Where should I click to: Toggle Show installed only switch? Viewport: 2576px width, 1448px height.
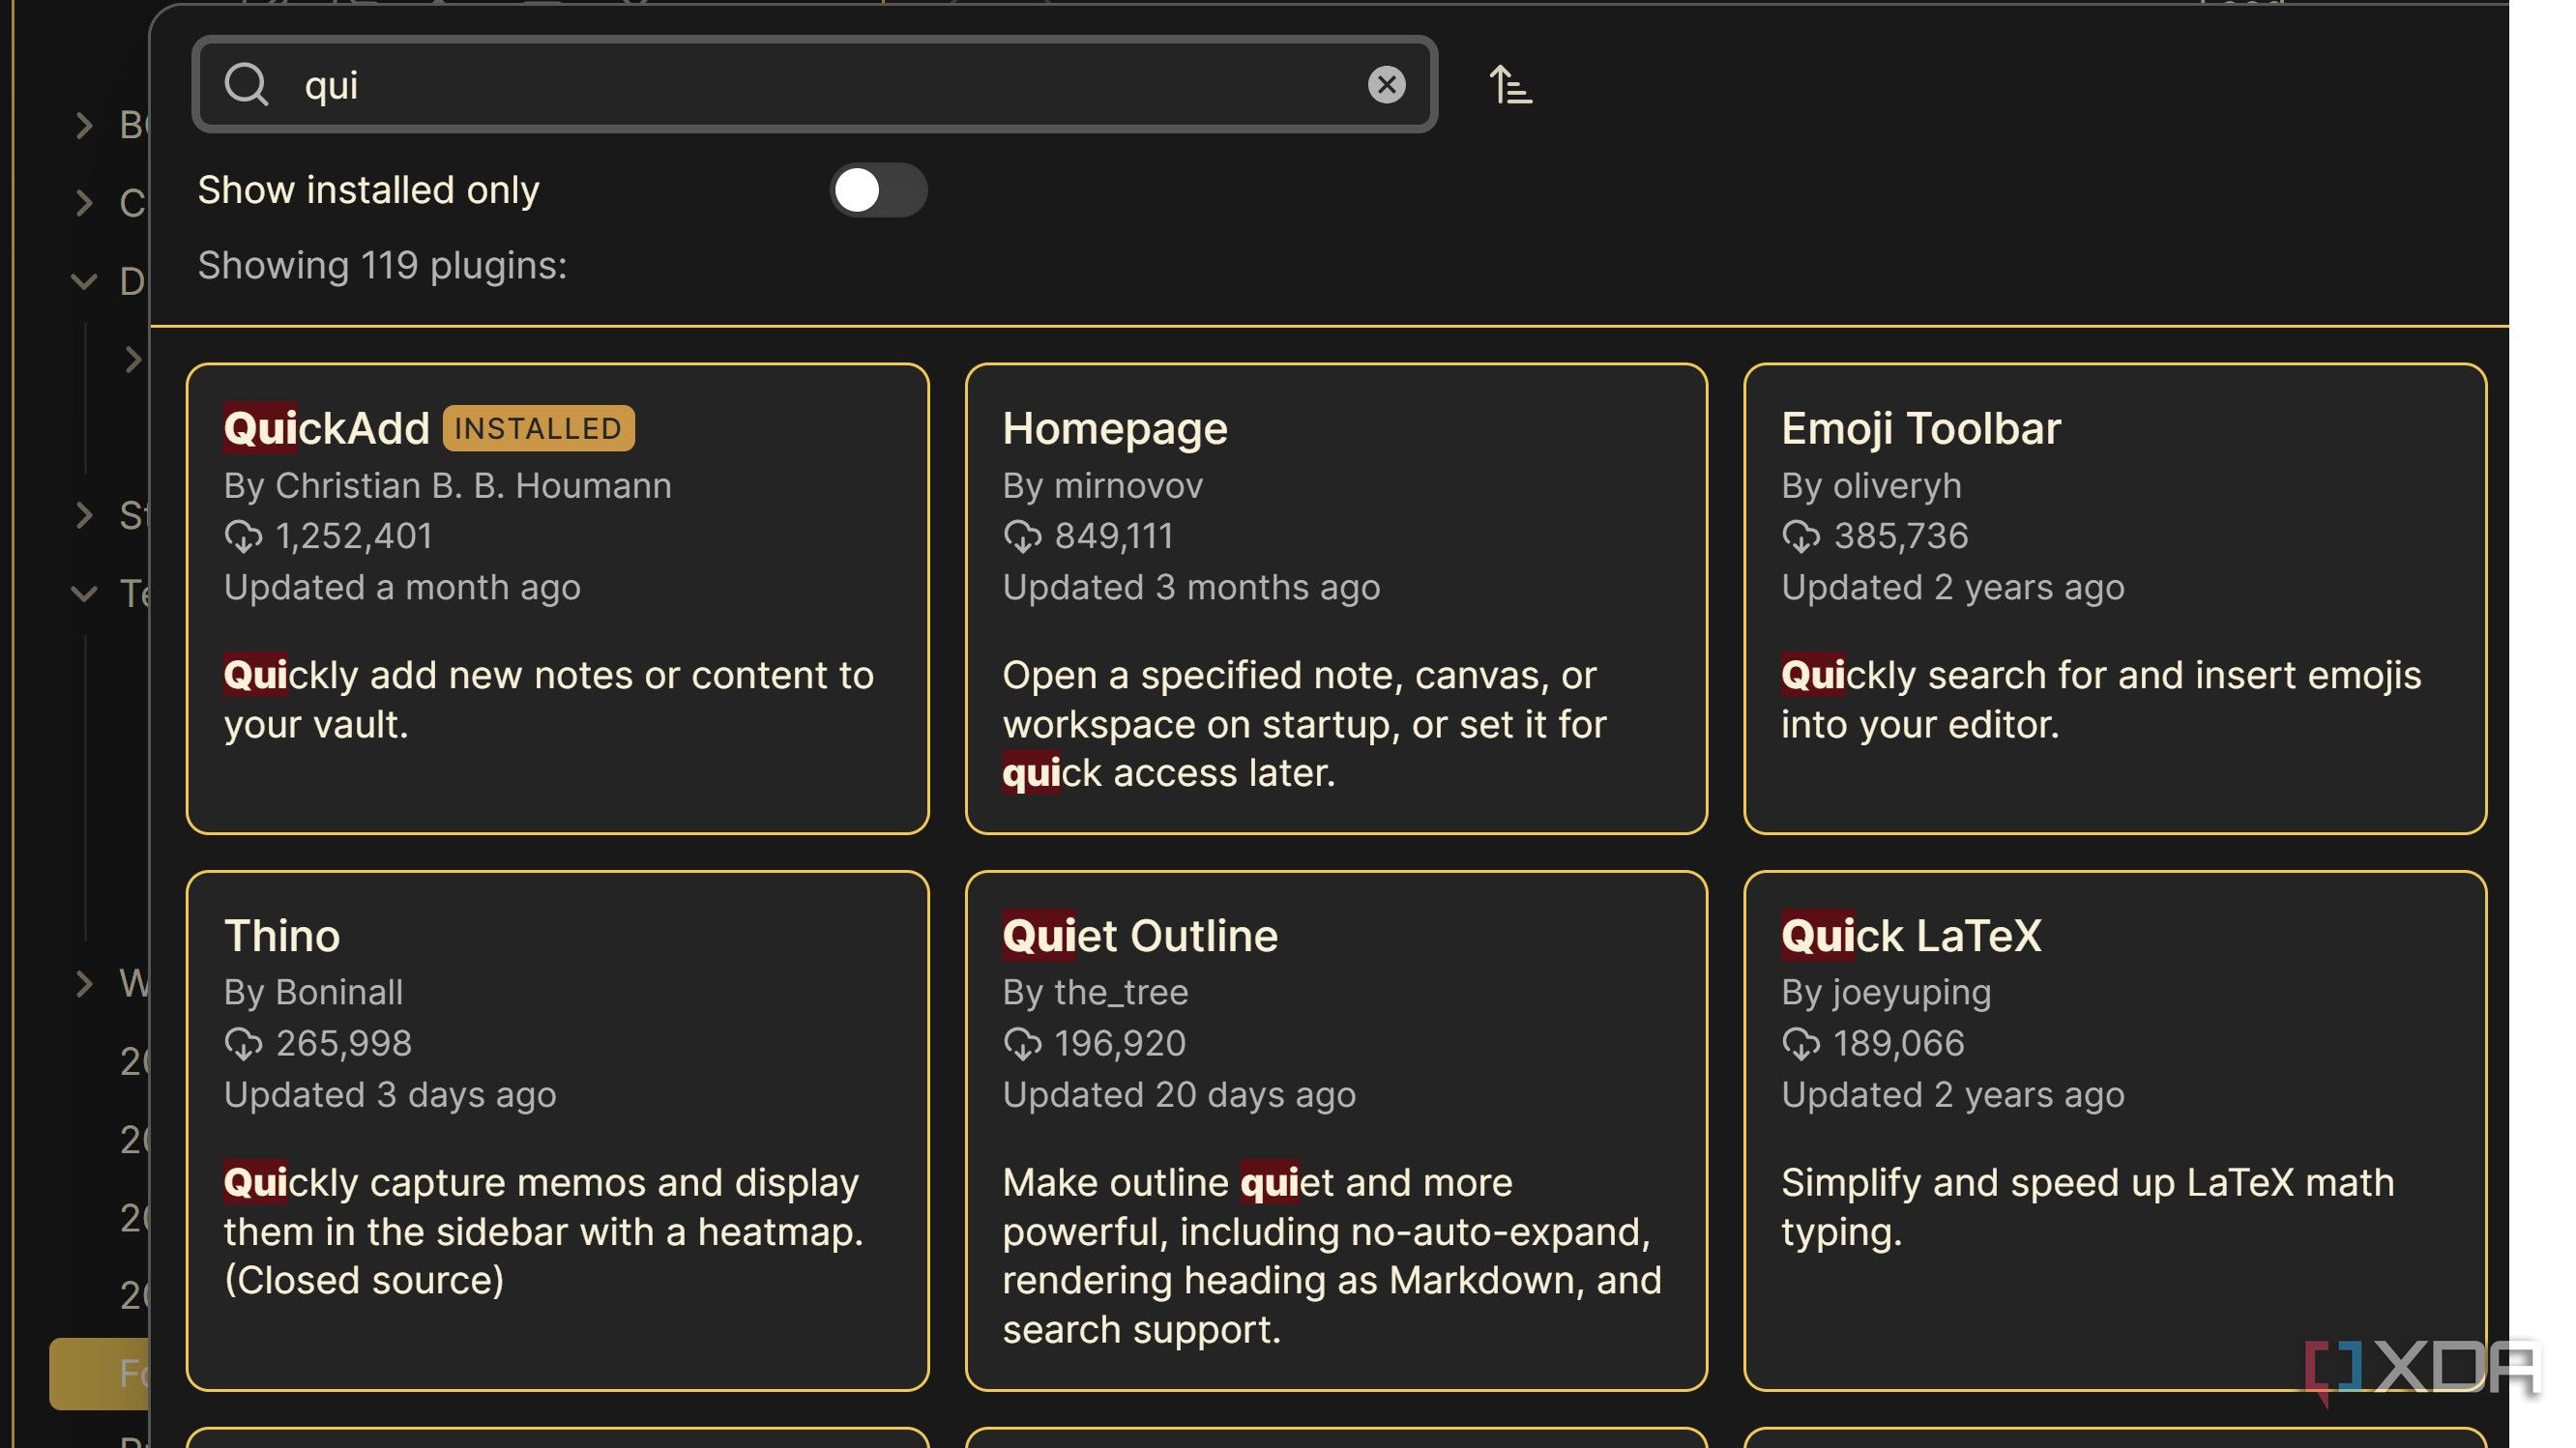[x=878, y=189]
